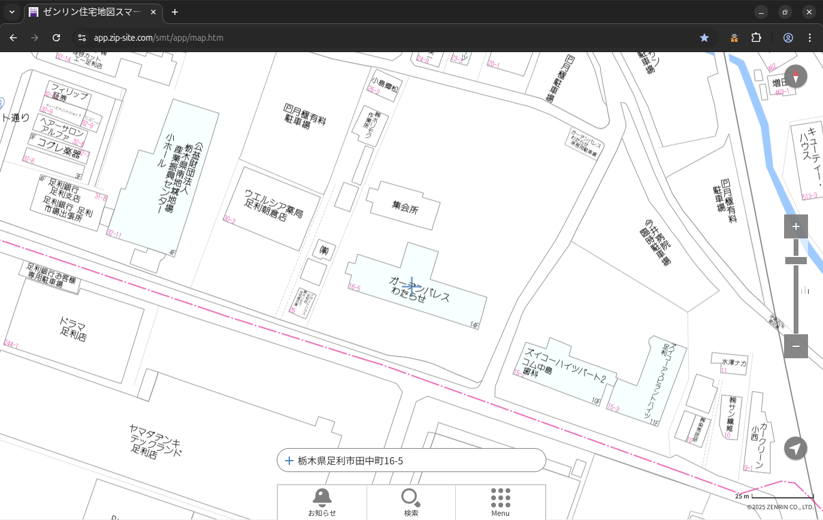The height and width of the screenshot is (520, 823).
Task: Bookmark this page with star icon
Action: pos(704,38)
